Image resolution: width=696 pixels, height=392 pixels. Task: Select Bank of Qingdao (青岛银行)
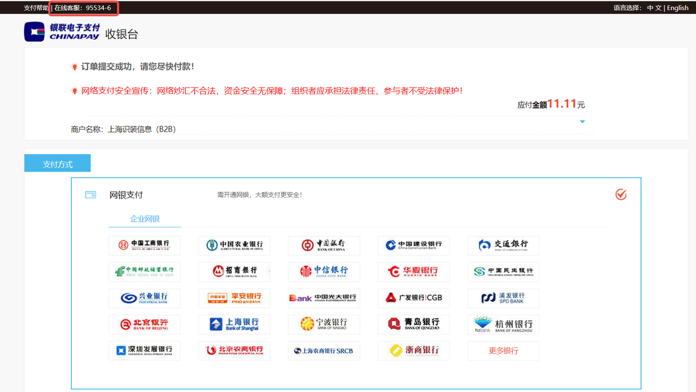point(414,324)
